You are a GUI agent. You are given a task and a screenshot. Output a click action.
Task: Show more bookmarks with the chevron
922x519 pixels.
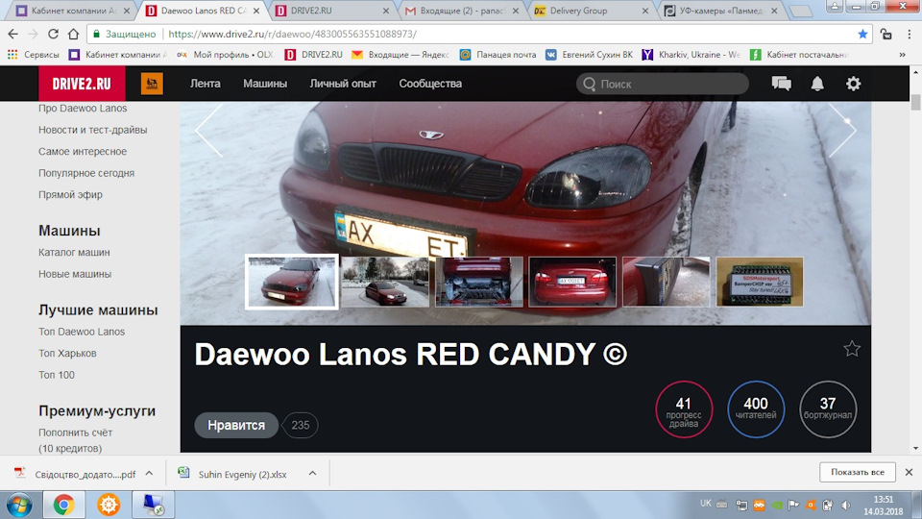903,54
